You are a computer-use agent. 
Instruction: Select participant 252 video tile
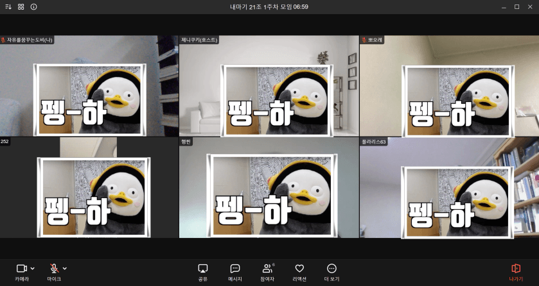click(89, 188)
